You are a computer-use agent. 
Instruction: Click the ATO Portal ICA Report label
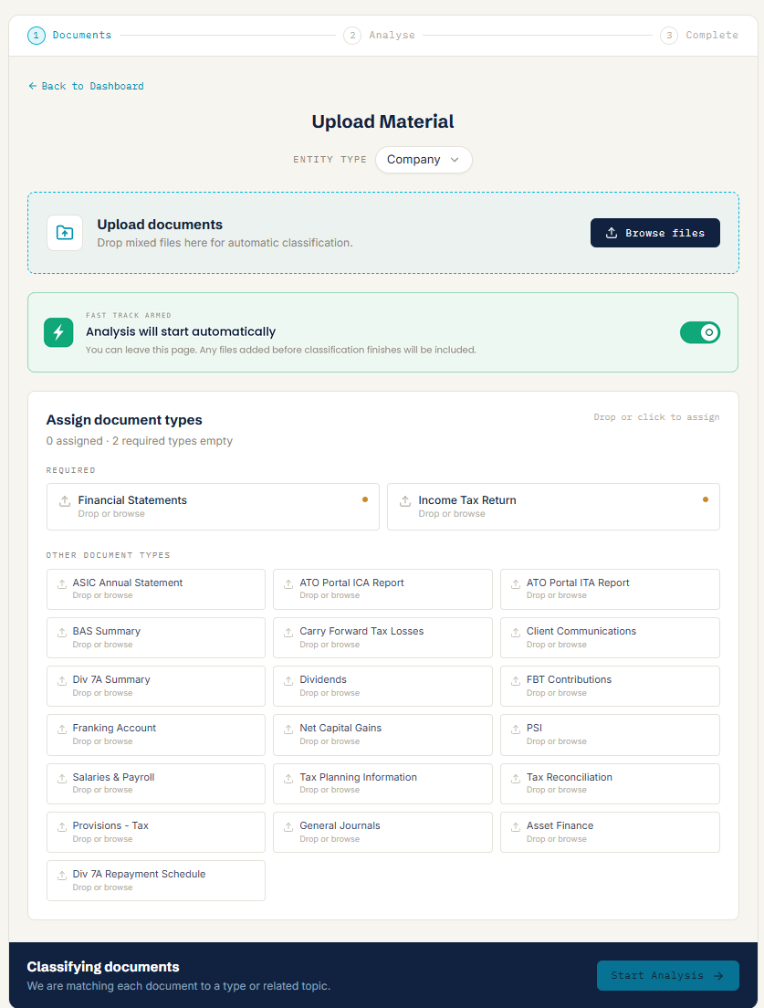[x=351, y=583]
